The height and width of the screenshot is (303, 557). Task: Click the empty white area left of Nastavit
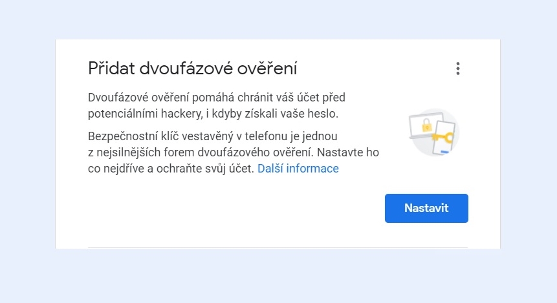[234, 208]
